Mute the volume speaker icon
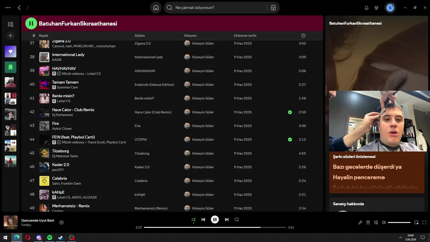Viewport: 430px width, 242px height. [384, 223]
